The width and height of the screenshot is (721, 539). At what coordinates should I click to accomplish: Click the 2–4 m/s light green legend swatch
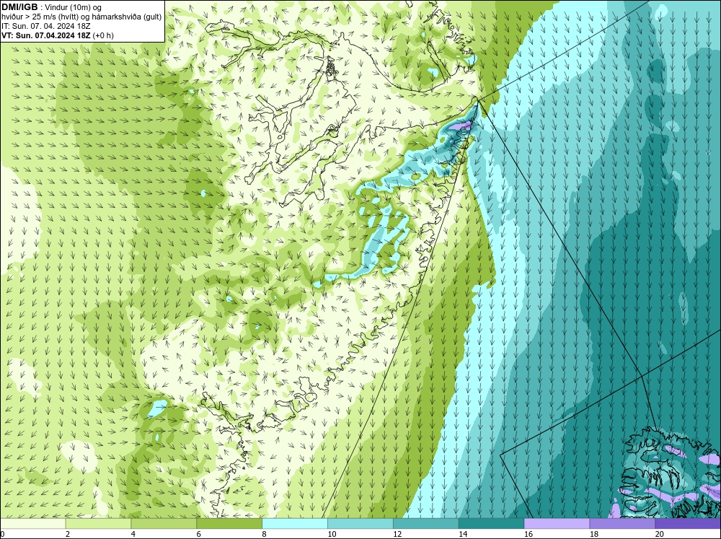(x=98, y=524)
